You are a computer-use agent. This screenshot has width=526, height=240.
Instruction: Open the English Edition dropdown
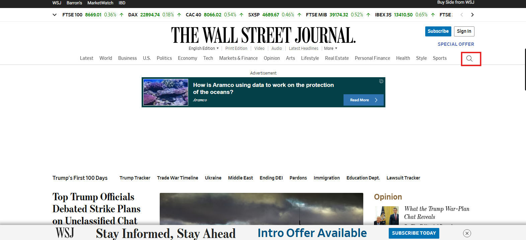click(204, 48)
